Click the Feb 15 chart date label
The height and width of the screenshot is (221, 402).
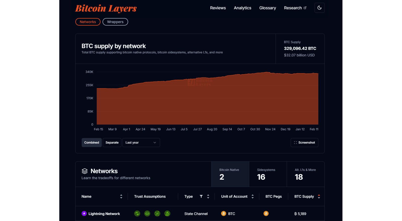98,129
